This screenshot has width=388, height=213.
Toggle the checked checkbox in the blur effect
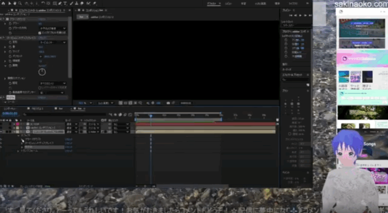click(x=40, y=32)
